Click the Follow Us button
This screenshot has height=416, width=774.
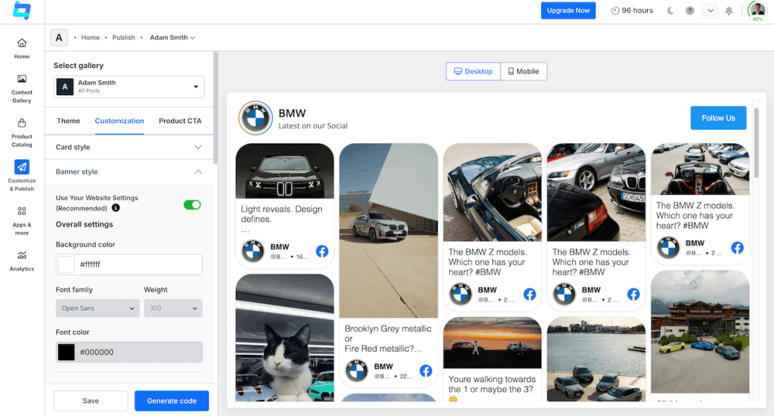coord(718,119)
